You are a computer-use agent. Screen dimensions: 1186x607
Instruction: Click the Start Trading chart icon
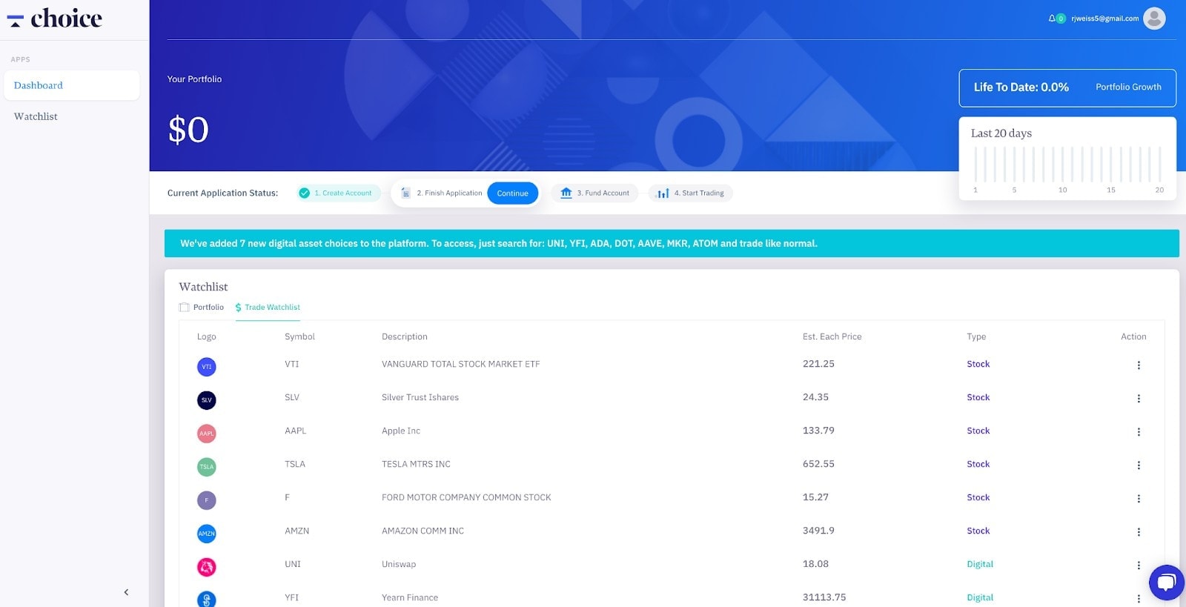click(663, 193)
